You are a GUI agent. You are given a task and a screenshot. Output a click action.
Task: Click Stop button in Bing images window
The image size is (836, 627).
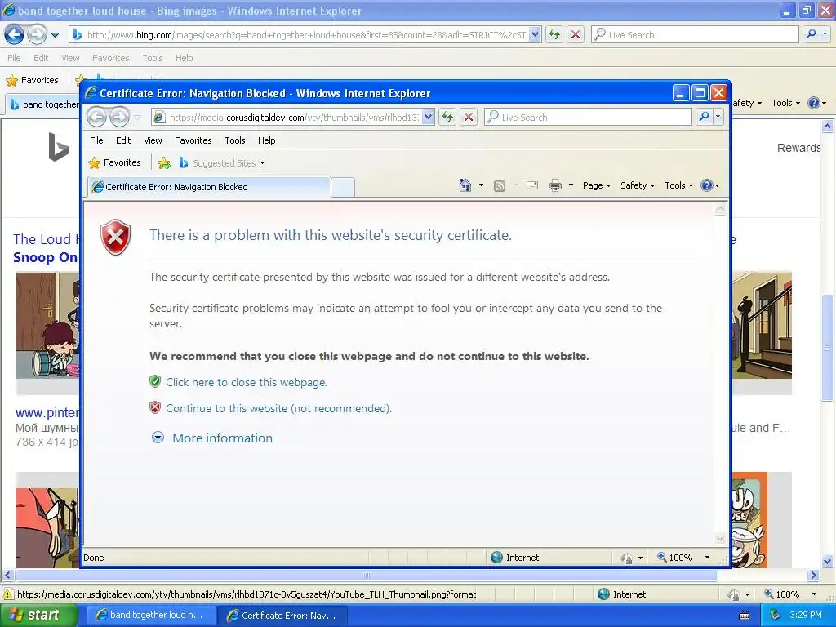point(576,34)
